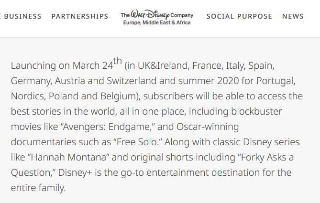
Task: Open the NEWS navigation item
Action: point(293,16)
